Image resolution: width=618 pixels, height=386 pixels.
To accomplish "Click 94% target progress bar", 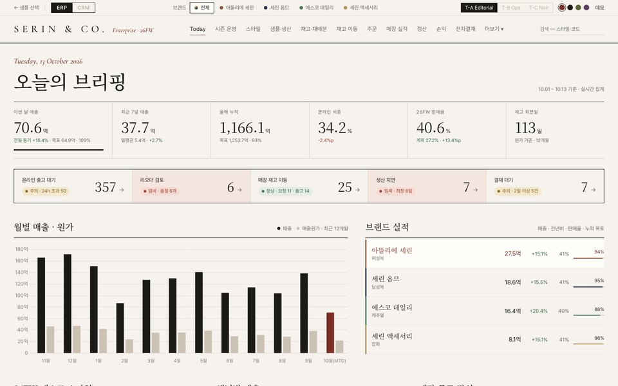I will (x=588, y=258).
